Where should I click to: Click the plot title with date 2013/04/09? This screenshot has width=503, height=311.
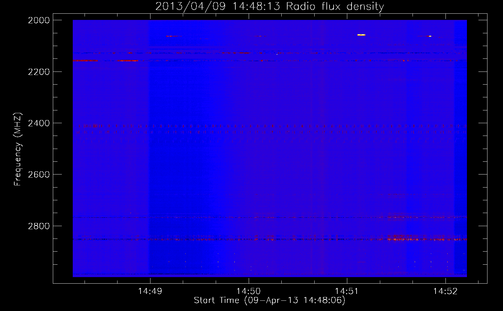click(x=270, y=6)
